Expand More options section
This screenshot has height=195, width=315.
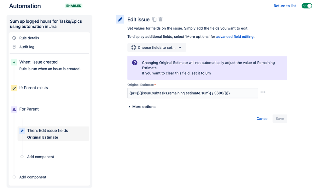point(142,107)
